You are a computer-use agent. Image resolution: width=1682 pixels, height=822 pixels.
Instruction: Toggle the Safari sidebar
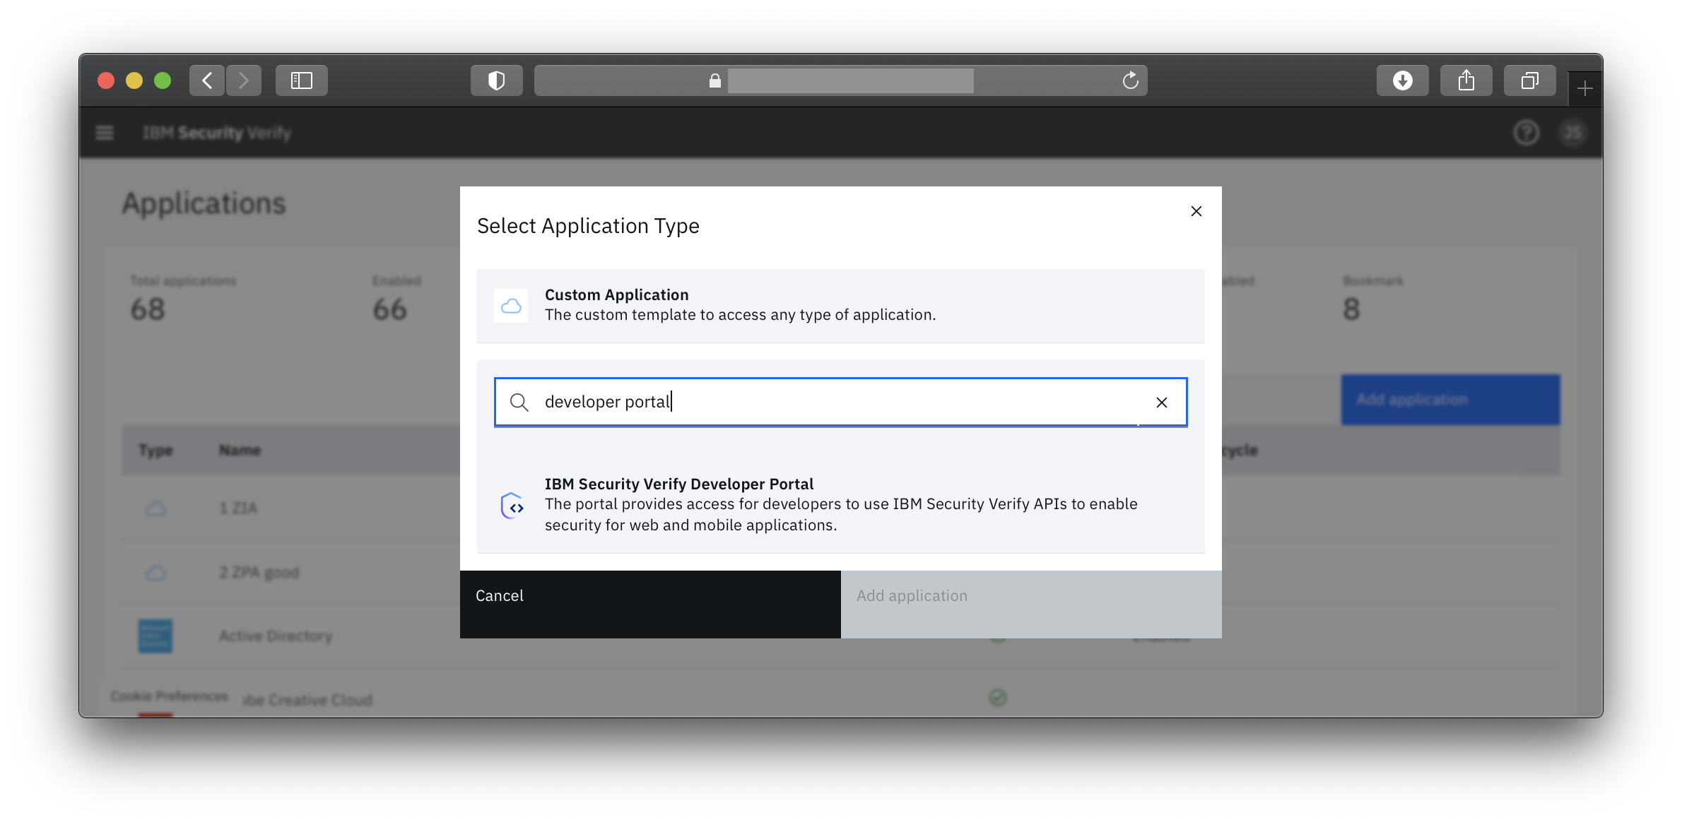click(302, 81)
